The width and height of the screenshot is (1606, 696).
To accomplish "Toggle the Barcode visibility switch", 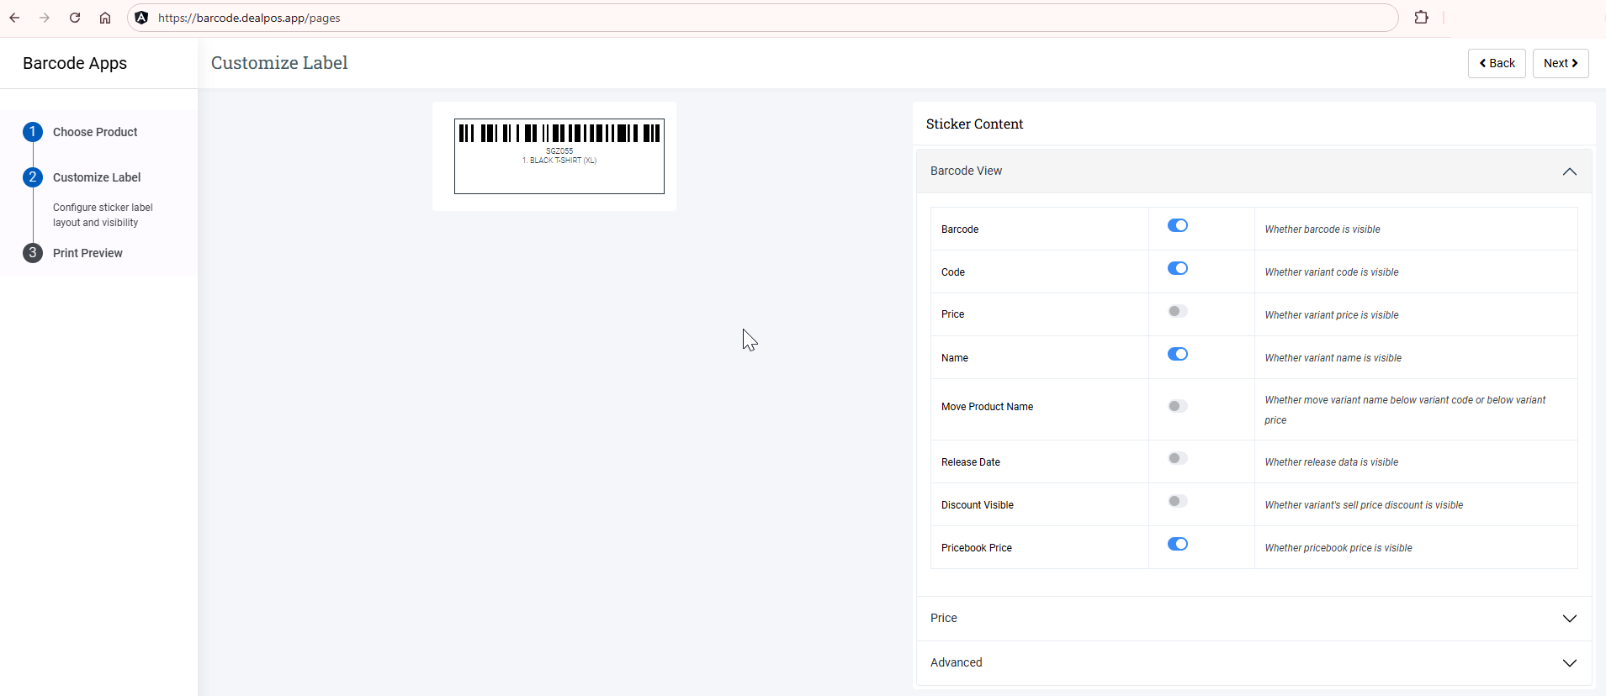I will coord(1178,225).
